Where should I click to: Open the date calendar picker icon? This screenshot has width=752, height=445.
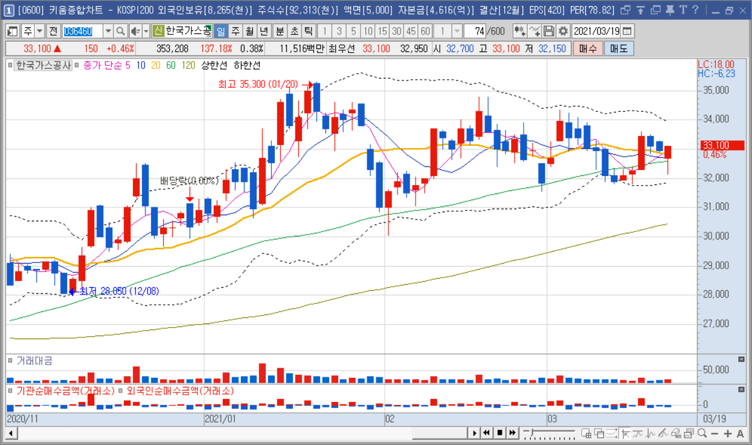click(x=628, y=31)
